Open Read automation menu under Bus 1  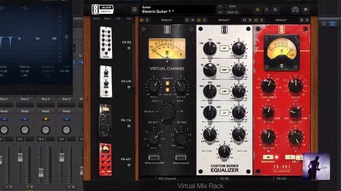tap(4, 111)
